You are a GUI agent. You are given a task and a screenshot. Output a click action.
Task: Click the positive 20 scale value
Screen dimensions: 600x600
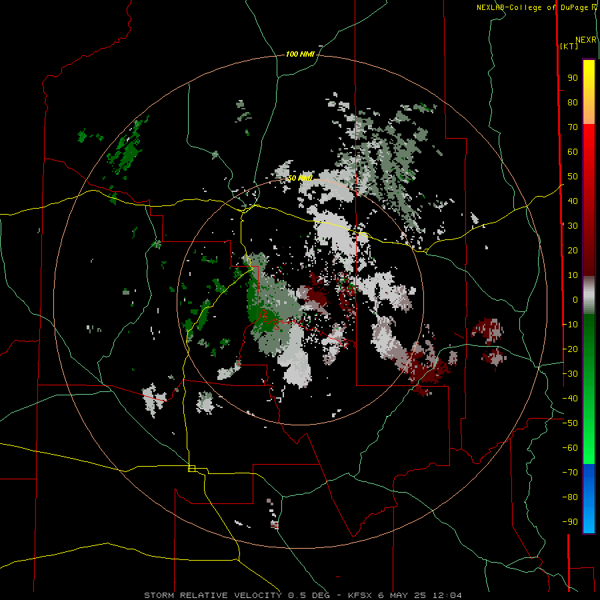point(573,251)
